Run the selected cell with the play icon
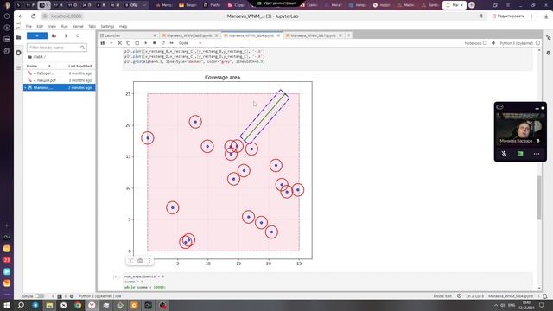This screenshot has width=553, height=311. (146, 43)
